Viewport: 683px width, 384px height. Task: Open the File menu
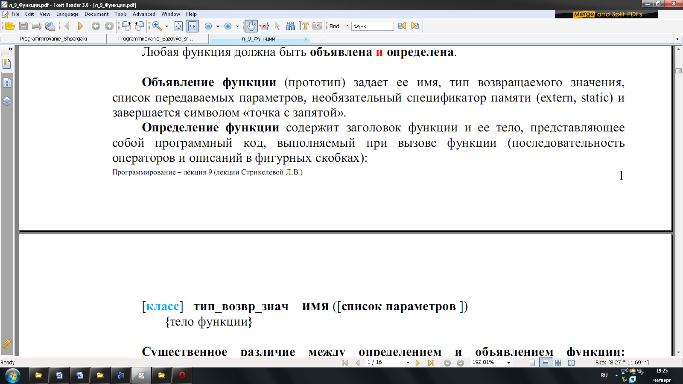click(x=15, y=14)
